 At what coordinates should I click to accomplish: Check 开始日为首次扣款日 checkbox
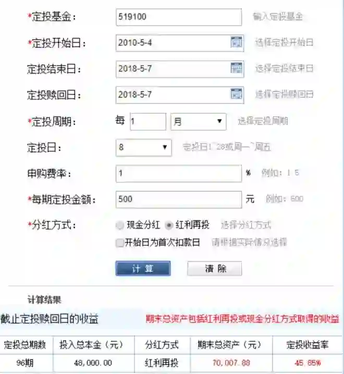[x=119, y=243]
